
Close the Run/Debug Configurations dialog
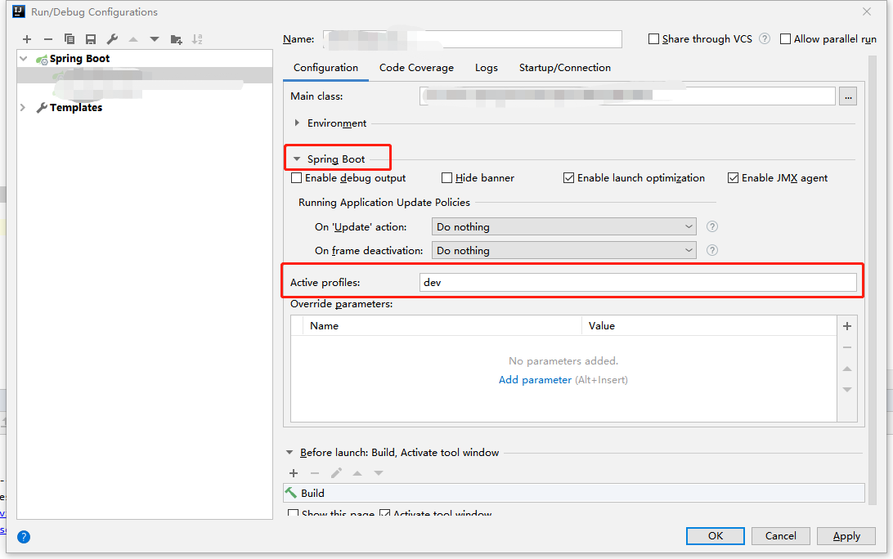point(867,11)
